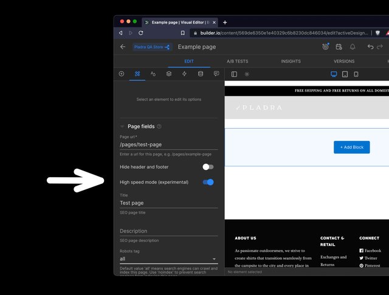The image size is (389, 295).
Task: Click the back arrow beside Pladra QA Store
Action: [123, 47]
